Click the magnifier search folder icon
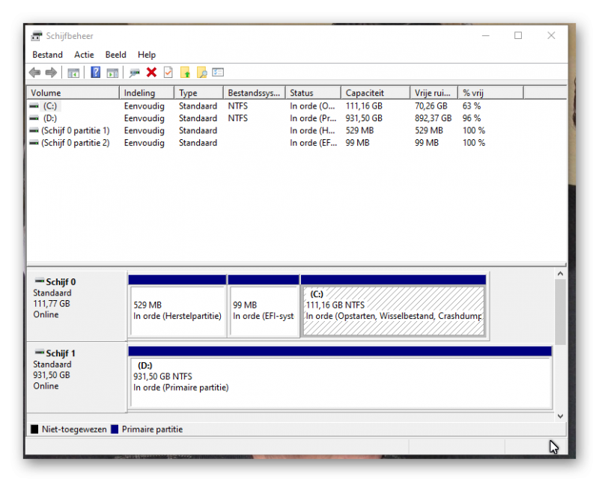Screen dimensions: 599x482 (201, 73)
